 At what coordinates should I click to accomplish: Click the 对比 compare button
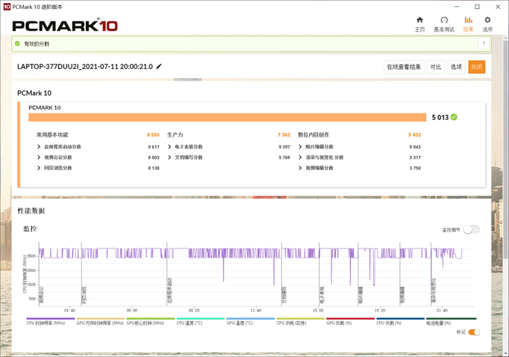tap(435, 67)
